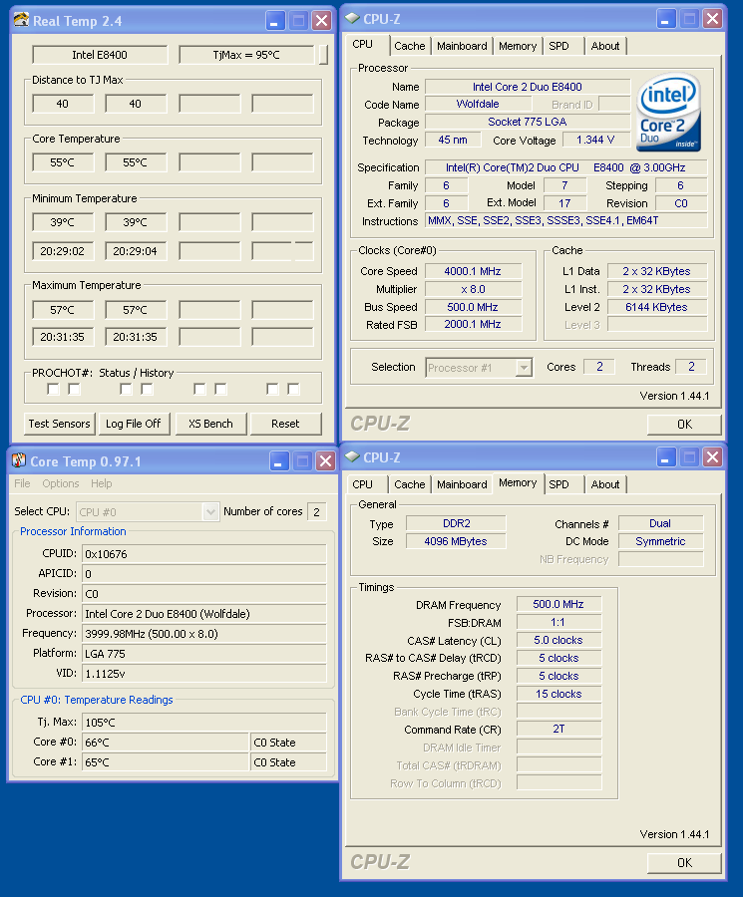Open the Help menu in Core Temp

102,483
